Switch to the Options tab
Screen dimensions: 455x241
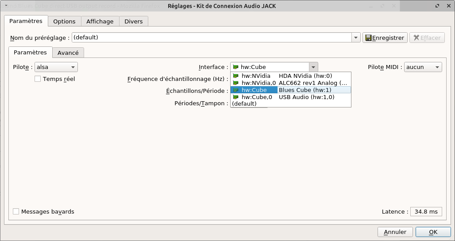point(64,21)
